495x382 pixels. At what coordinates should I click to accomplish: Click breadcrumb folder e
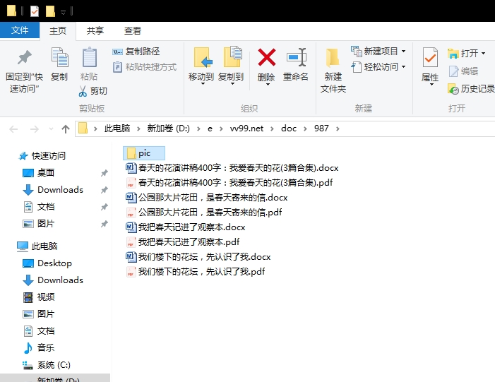[210, 129]
